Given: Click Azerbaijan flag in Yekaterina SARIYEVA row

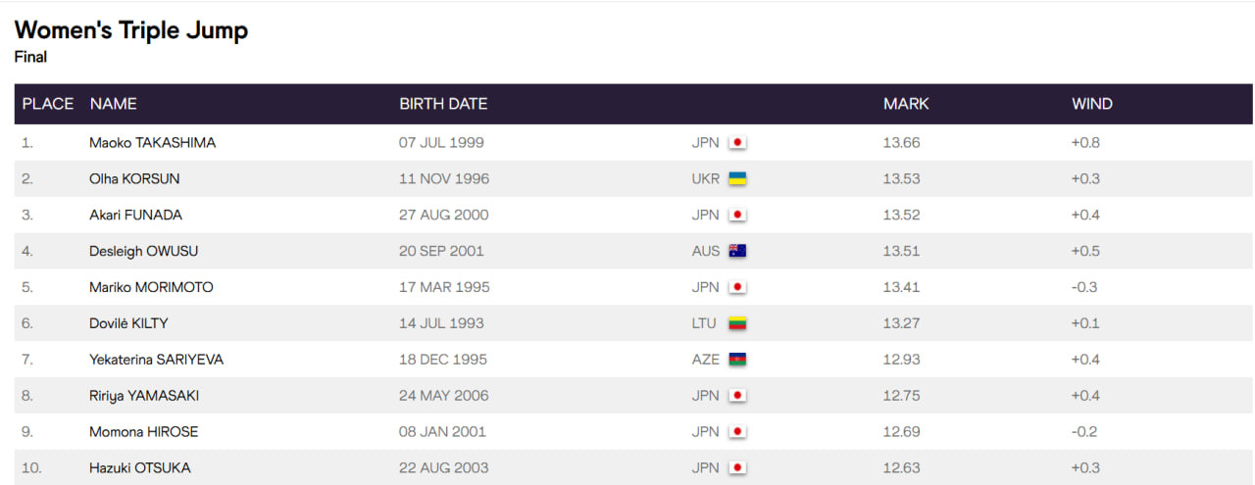Looking at the screenshot, I should pos(737,360).
